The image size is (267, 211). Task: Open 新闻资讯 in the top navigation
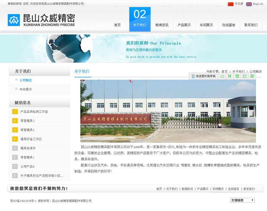162,25
